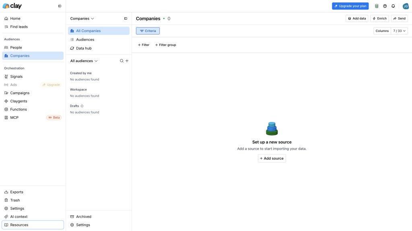Toggle the Criteria filter panel
The width and height of the screenshot is (412, 231).
(148, 31)
